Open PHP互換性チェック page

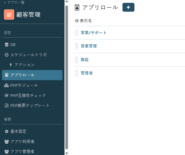[28, 95]
